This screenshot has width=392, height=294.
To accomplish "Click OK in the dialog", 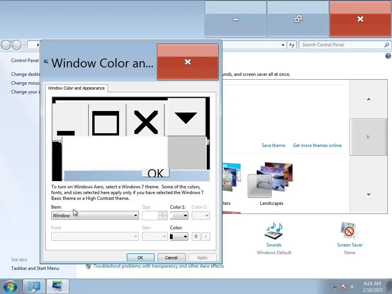I will (x=140, y=258).
